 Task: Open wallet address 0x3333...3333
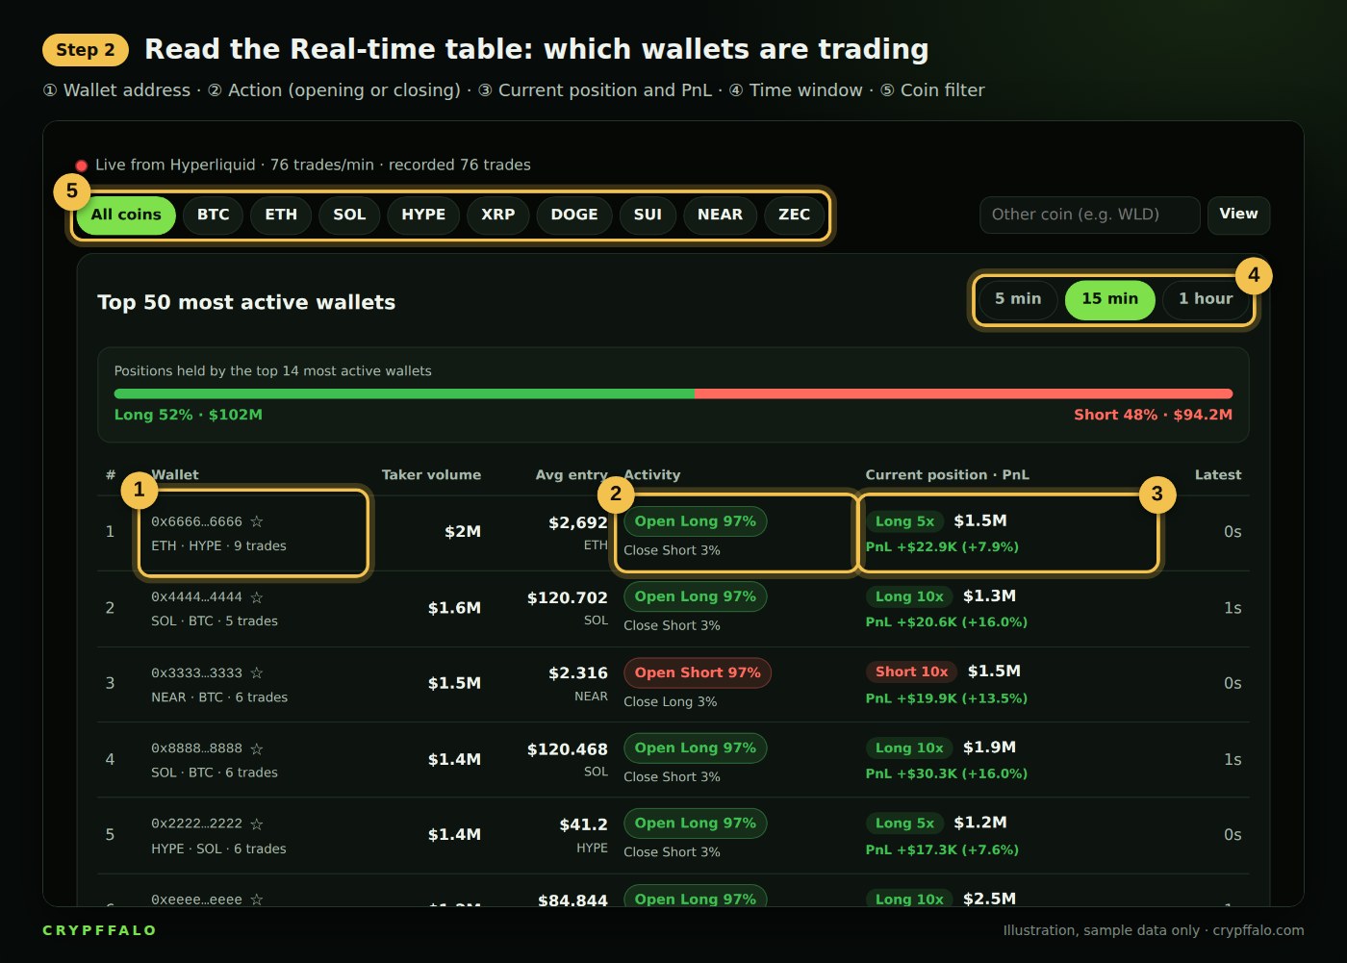point(196,673)
